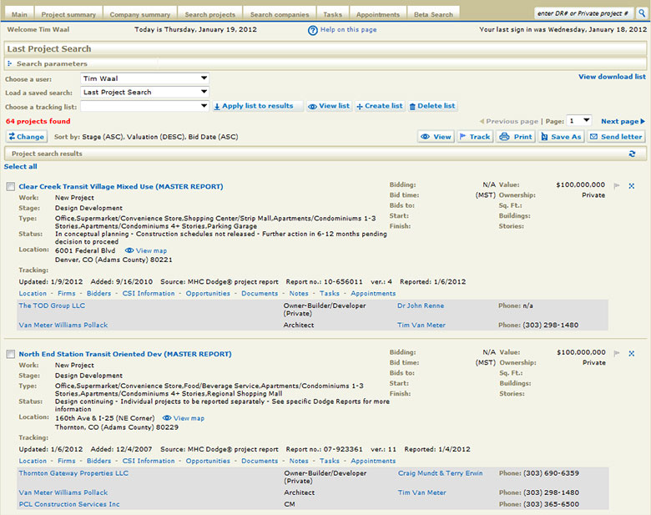The height and width of the screenshot is (515, 651).
Task: Open the Choose a tracking list dropdown
Action: pos(144,106)
